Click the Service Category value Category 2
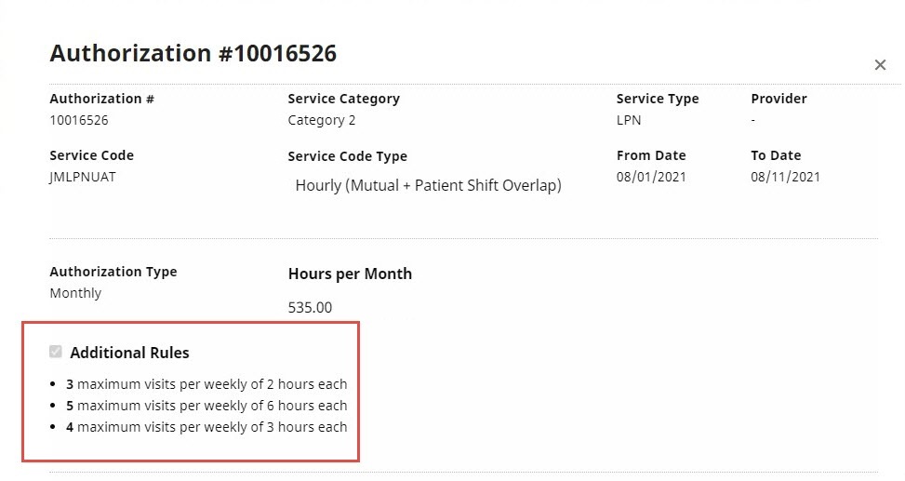Screen dimensions: 905x481 tap(322, 120)
